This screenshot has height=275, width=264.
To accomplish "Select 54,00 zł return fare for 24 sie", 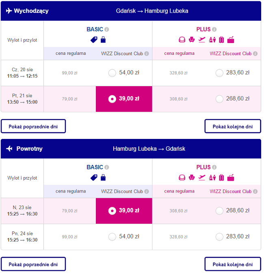I will (x=112, y=237).
